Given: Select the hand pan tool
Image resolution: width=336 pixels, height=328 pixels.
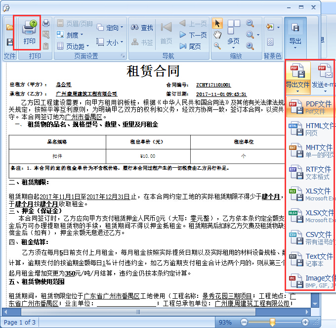Looking at the screenshot, I should point(217,35).
